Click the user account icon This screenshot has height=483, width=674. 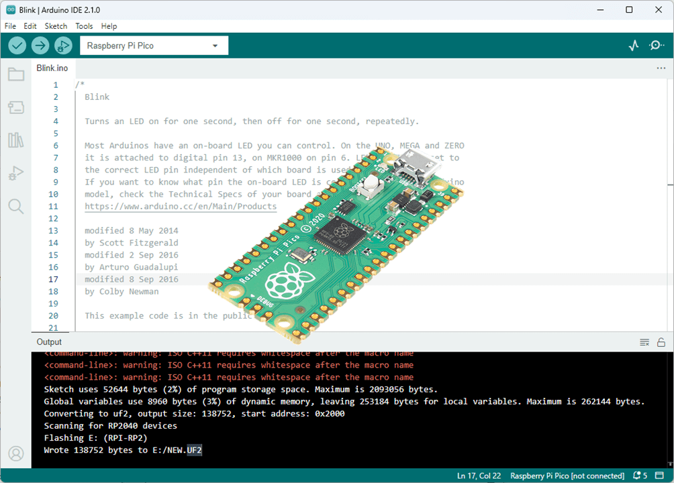pyautogui.click(x=16, y=453)
